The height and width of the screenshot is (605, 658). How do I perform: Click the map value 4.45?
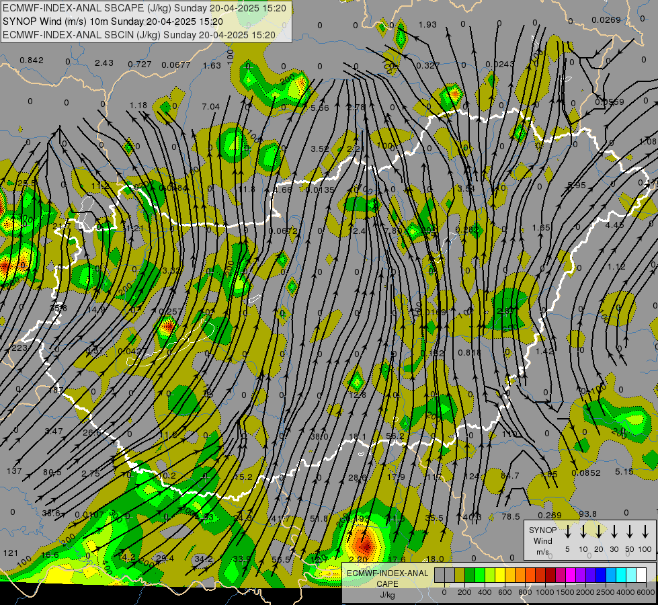[615, 225]
